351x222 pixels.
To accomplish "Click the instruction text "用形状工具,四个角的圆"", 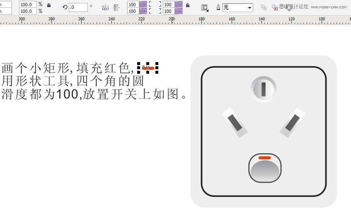I will pyautogui.click(x=73, y=81).
